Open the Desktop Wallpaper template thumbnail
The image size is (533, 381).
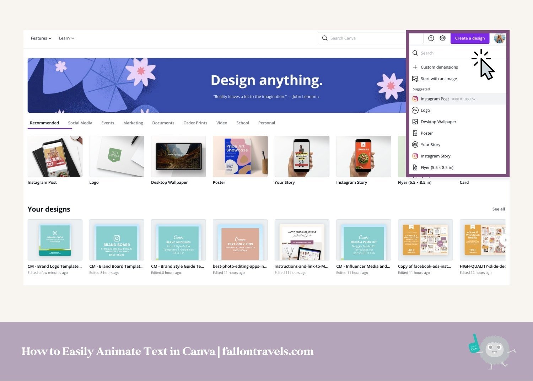pyautogui.click(x=178, y=156)
